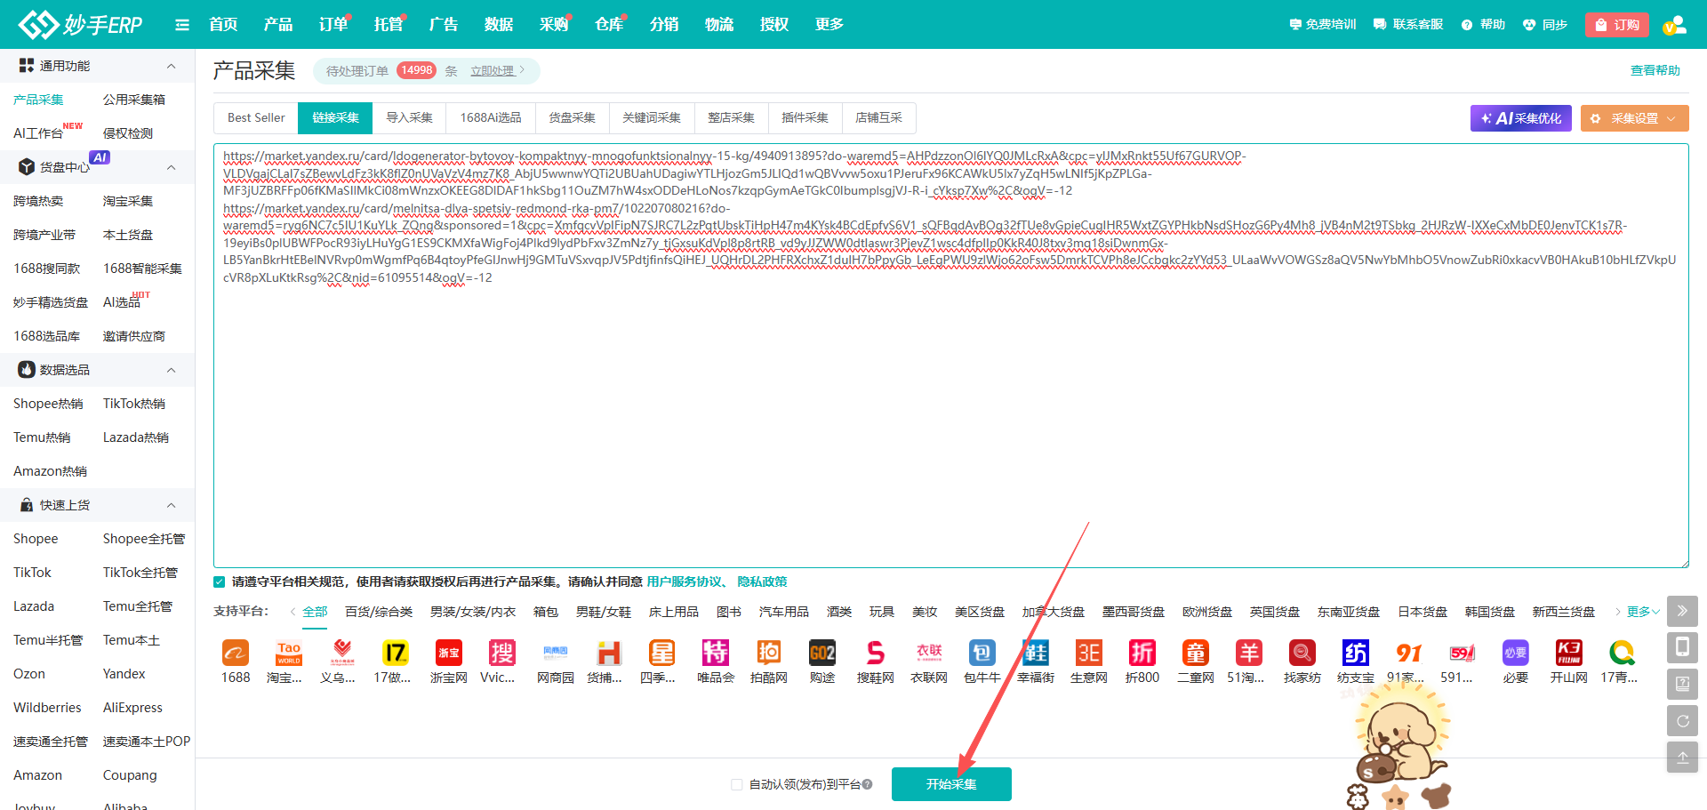This screenshot has height=810, width=1707.
Task: Open the 整店采集 tab
Action: click(x=731, y=118)
